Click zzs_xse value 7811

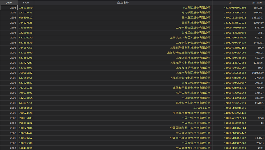click(261, 33)
